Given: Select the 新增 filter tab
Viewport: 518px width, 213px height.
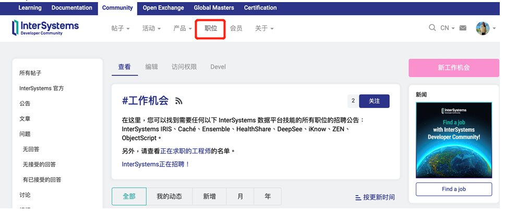Looking at the screenshot, I should tap(209, 196).
